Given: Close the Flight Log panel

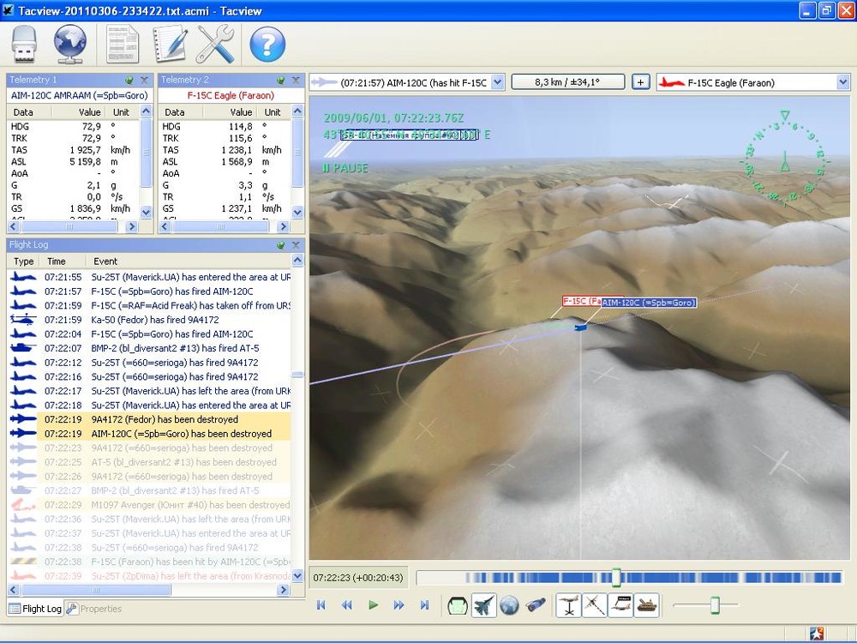Looking at the screenshot, I should pos(296,245).
